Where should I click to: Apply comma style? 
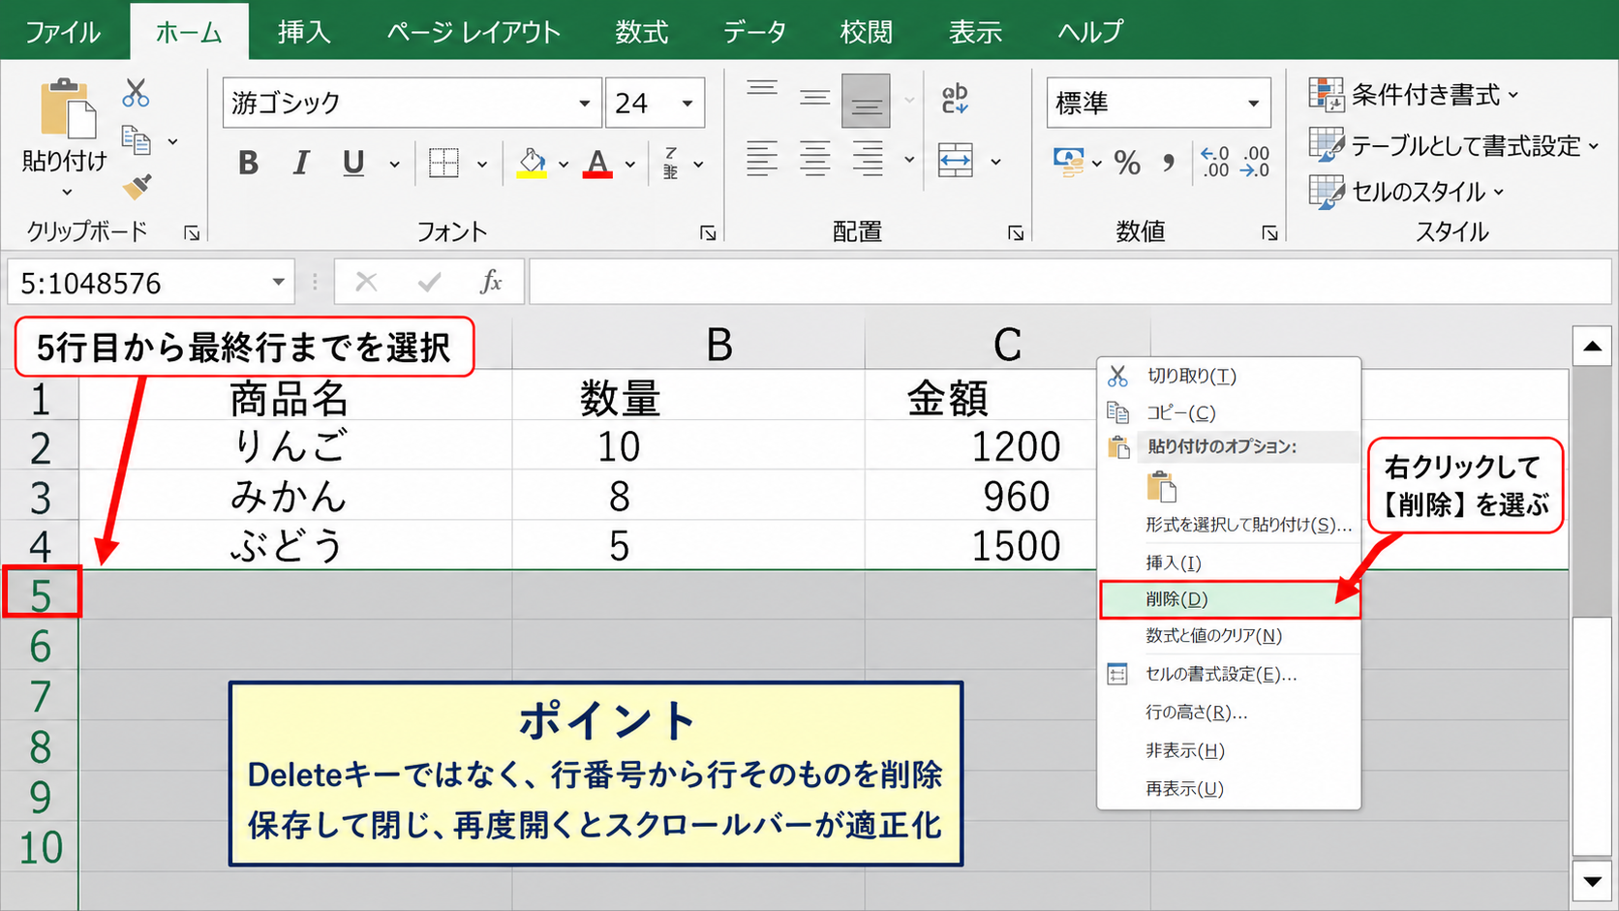(x=1169, y=163)
